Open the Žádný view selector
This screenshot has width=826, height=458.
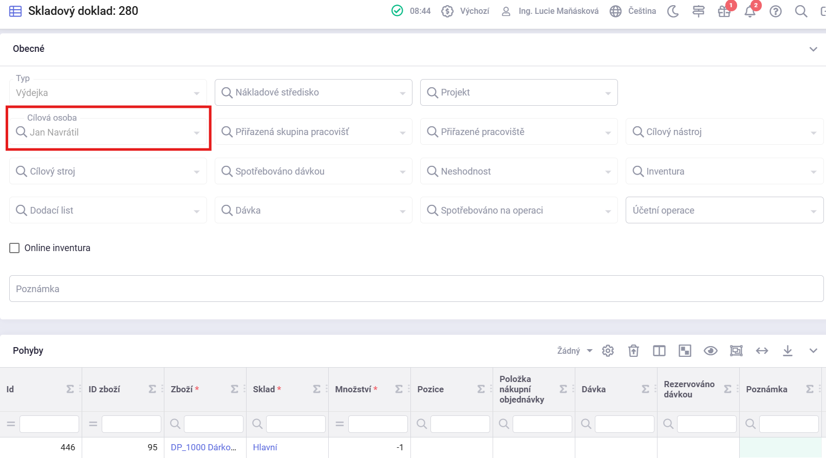pos(574,351)
